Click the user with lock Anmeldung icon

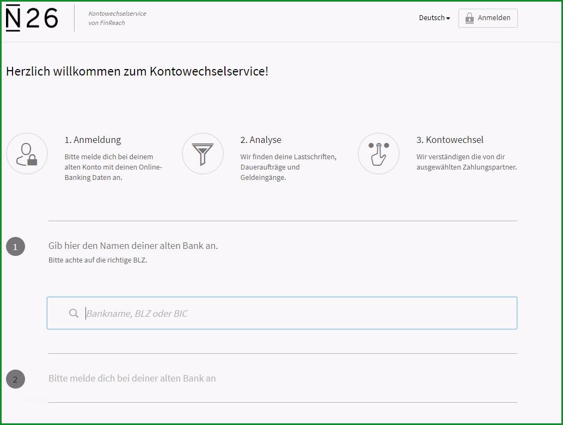pos(27,154)
